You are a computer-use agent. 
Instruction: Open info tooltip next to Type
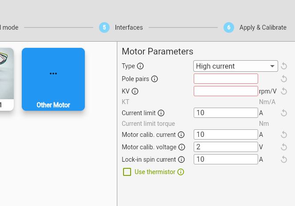(140, 66)
